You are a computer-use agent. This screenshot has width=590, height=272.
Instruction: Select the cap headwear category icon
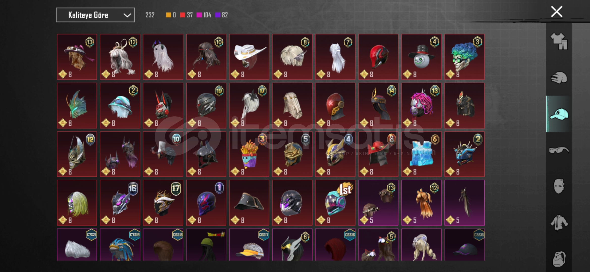(x=559, y=114)
